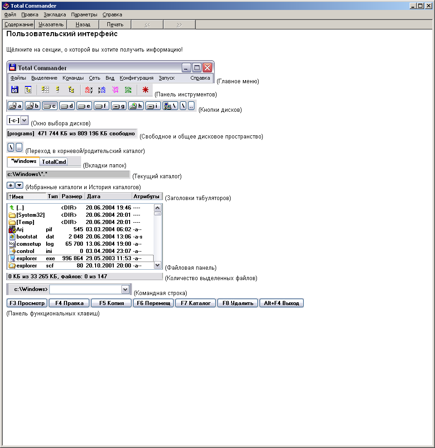Click the favorites asterisk (*) button

tap(10, 186)
